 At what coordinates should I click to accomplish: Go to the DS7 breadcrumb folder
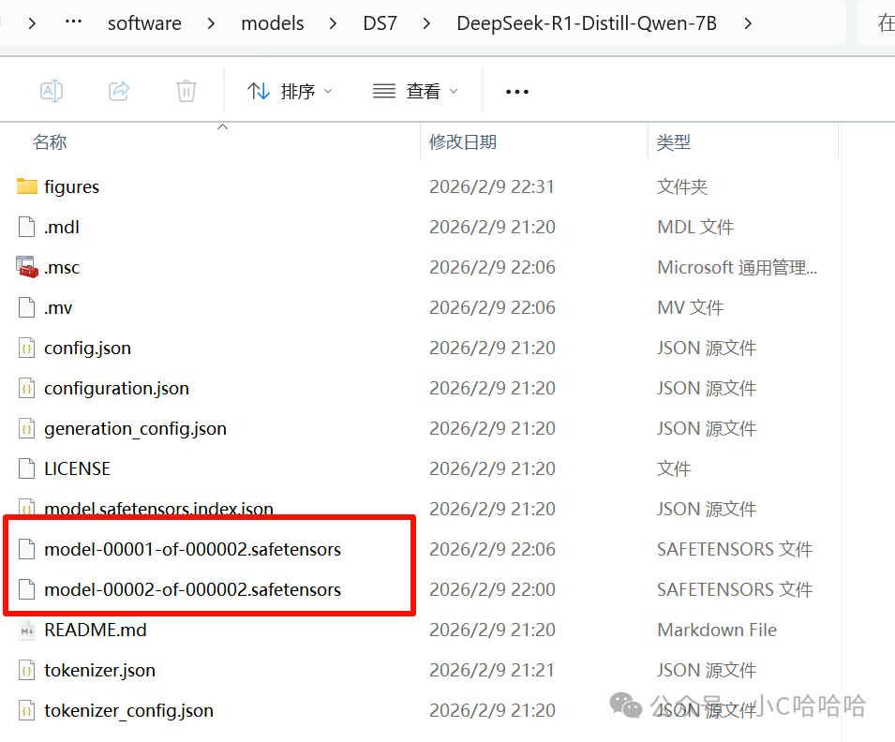[380, 23]
